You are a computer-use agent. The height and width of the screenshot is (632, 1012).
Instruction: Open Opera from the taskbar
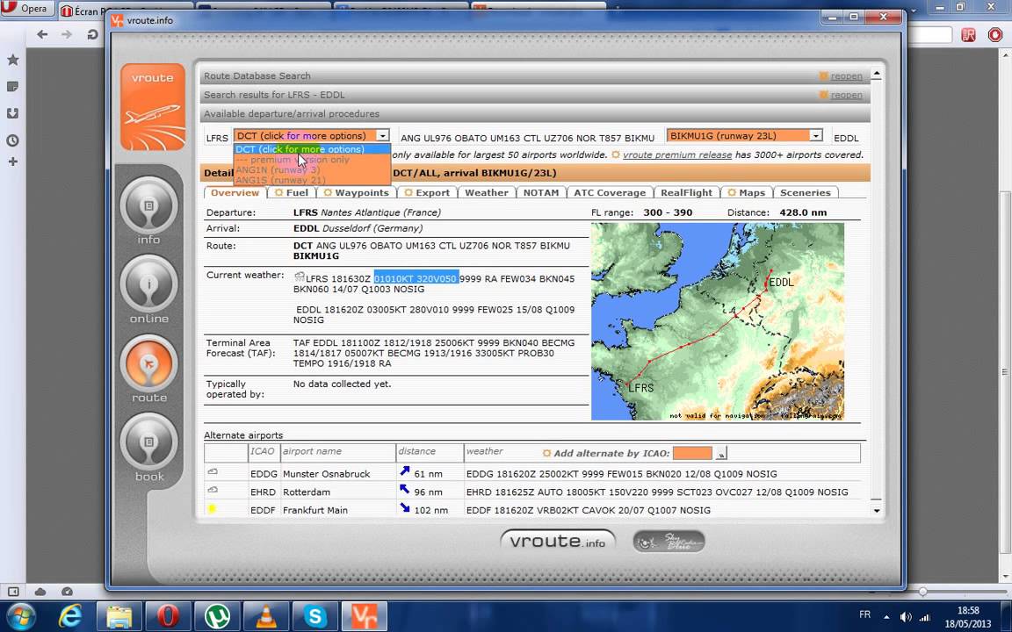click(168, 616)
